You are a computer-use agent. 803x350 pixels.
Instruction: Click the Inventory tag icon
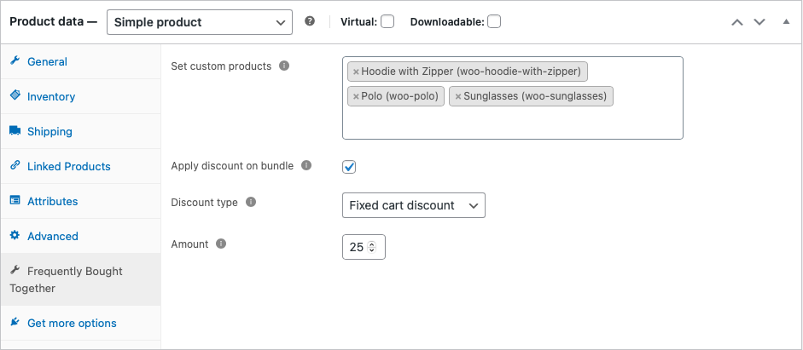pyautogui.click(x=15, y=95)
